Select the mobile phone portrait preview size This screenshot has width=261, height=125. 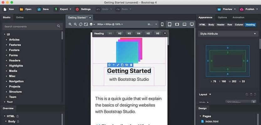(x=162, y=24)
